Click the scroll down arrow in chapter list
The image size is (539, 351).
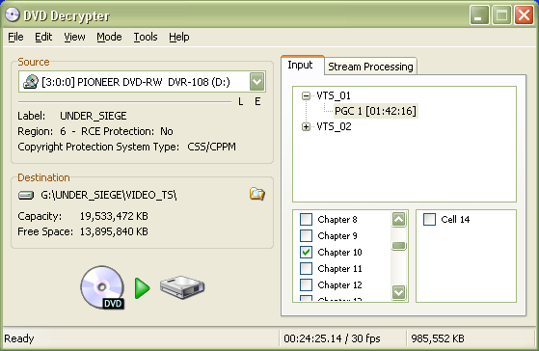pos(399,292)
